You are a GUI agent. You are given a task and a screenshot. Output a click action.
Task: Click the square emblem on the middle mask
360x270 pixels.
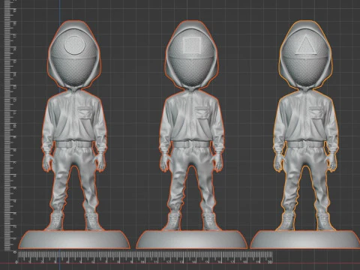pyautogui.click(x=192, y=45)
